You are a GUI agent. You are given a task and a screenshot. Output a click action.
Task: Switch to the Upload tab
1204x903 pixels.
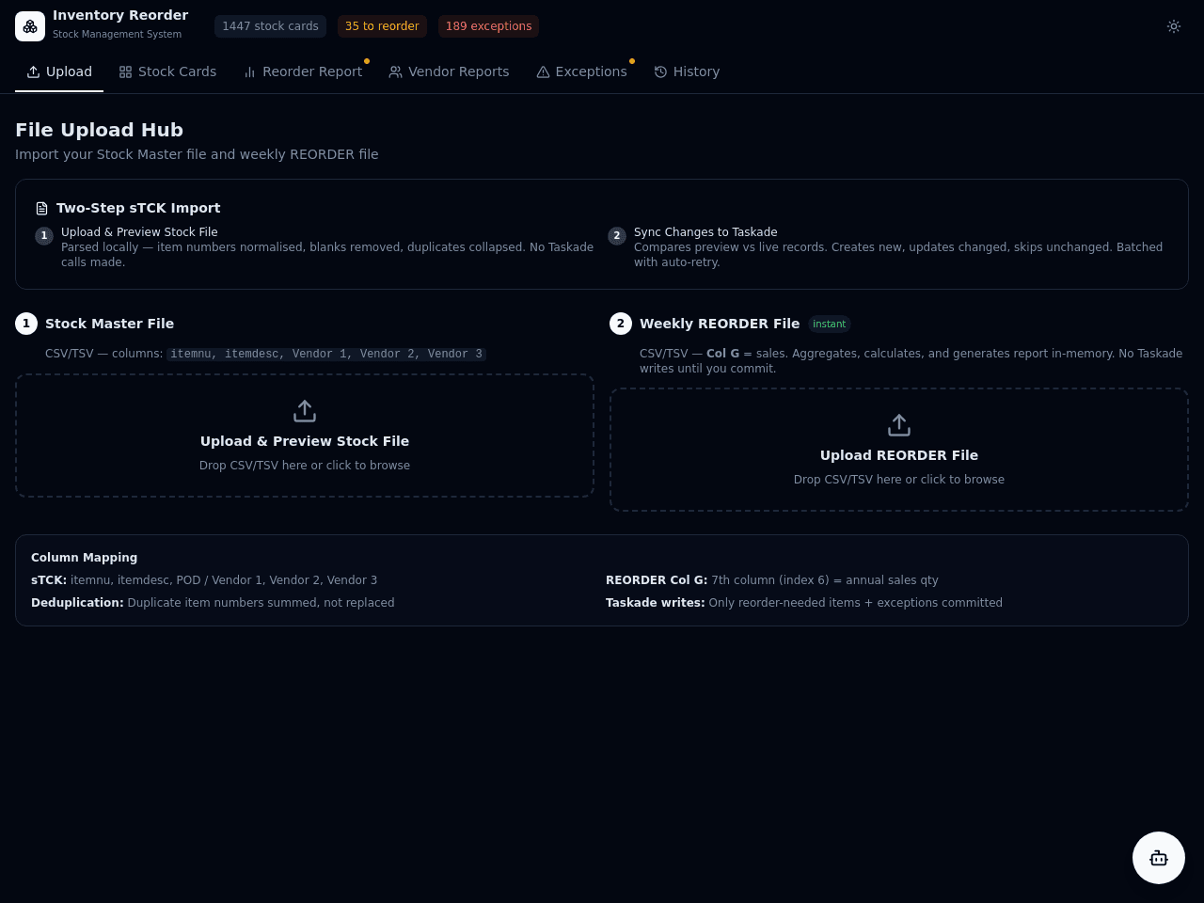(59, 71)
